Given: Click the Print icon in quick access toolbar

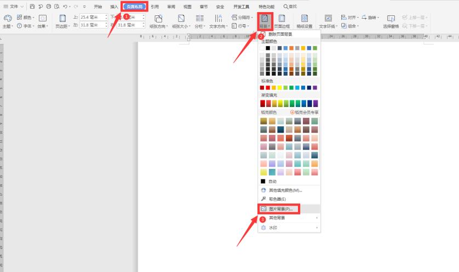Looking at the screenshot, I should click(x=49, y=7).
